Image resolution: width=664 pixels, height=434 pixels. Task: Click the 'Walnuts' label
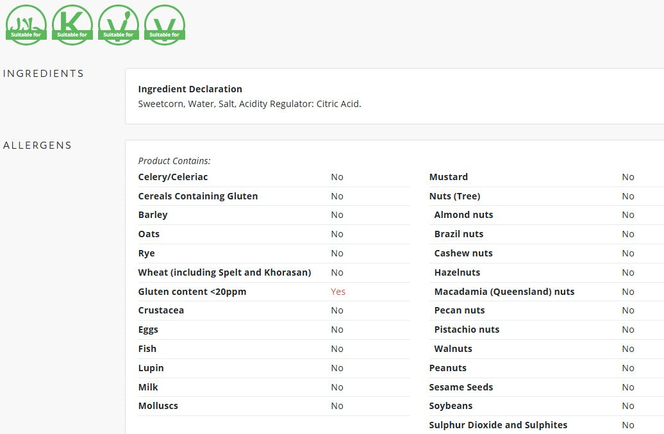(453, 349)
